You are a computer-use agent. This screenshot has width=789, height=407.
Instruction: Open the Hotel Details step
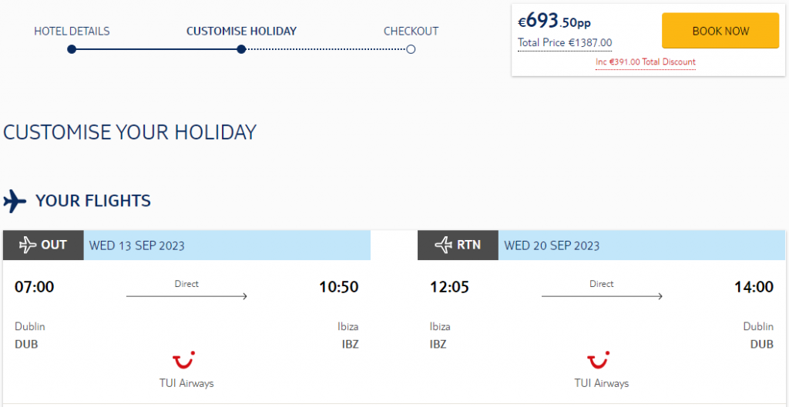(72, 31)
